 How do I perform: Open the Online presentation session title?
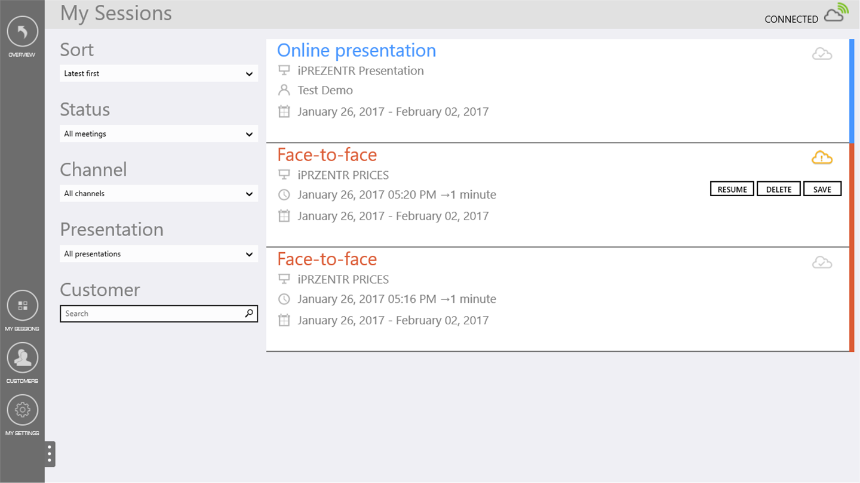click(356, 51)
